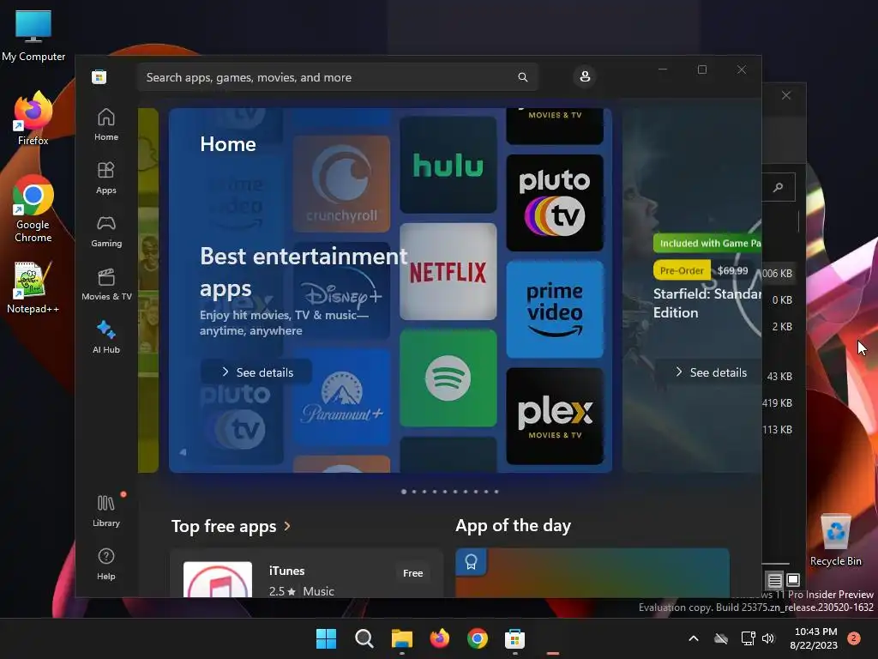Select the last carousel page dot

pos(496,492)
